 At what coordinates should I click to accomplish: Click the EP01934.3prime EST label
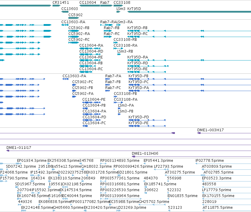coord(32,161)
